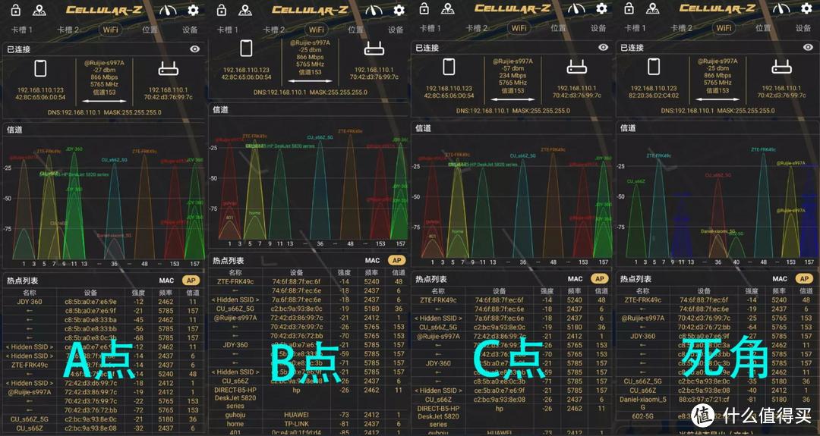Tap phone device icon in second screenshot
This screenshot has height=436, width=820.
pyautogui.click(x=246, y=48)
